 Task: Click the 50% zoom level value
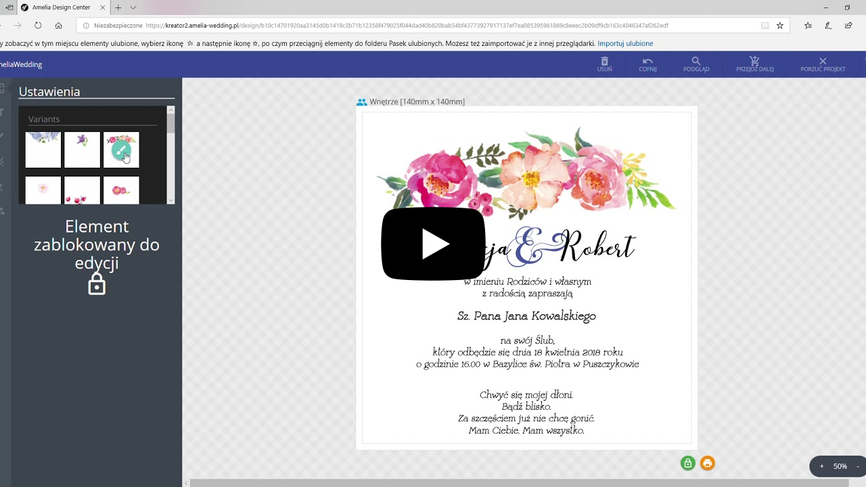point(840,466)
